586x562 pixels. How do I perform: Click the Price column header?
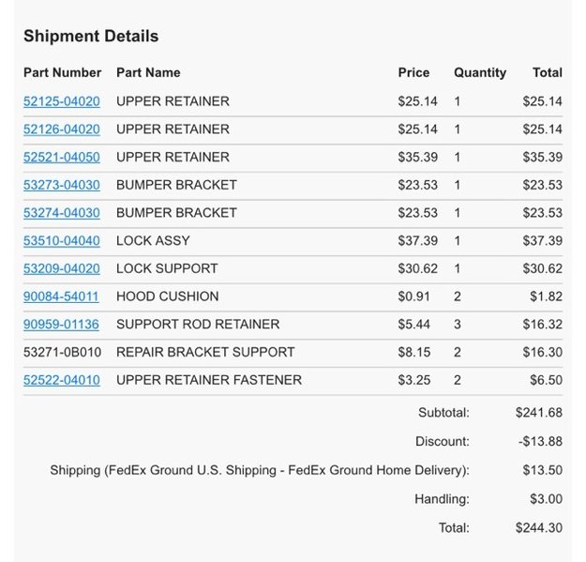coord(413,72)
